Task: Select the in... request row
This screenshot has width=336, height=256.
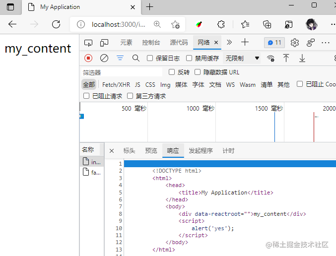Action: tap(92, 162)
